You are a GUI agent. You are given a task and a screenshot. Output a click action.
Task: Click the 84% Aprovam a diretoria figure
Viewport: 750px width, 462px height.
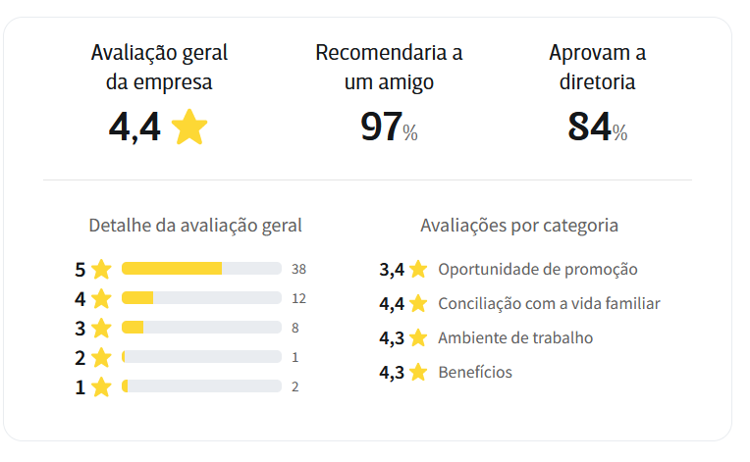tap(598, 127)
